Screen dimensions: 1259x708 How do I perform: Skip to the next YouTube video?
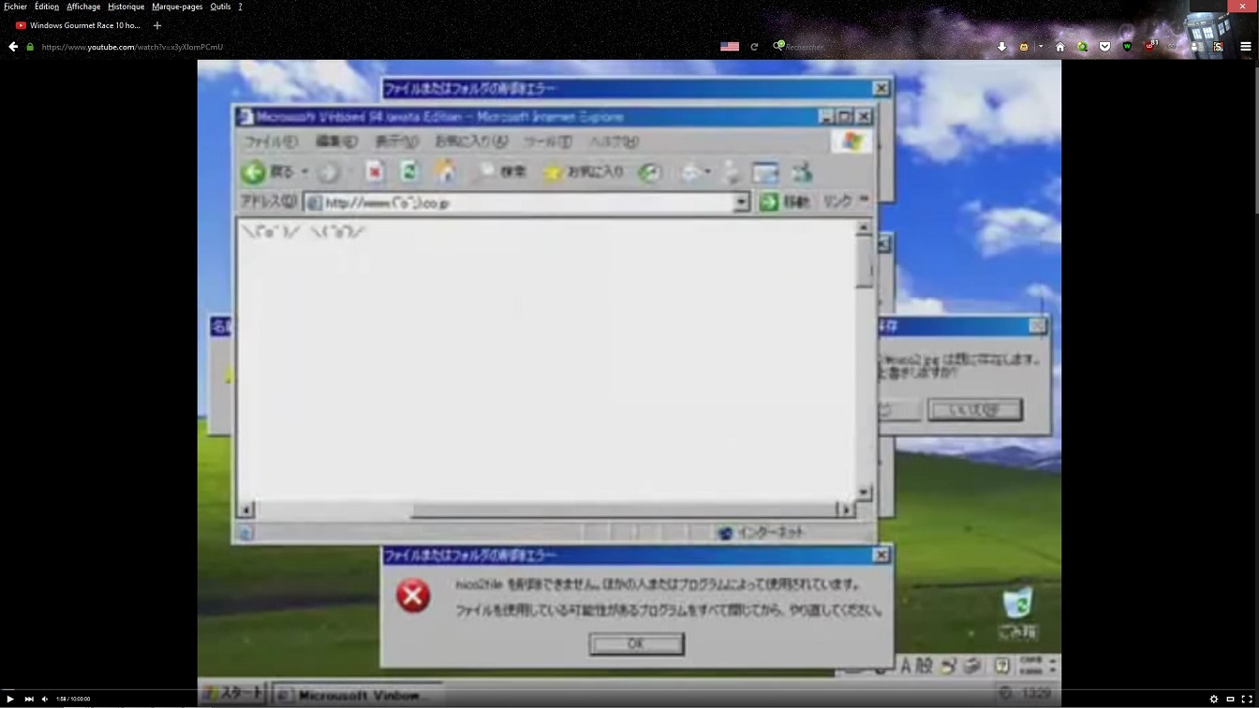click(29, 699)
